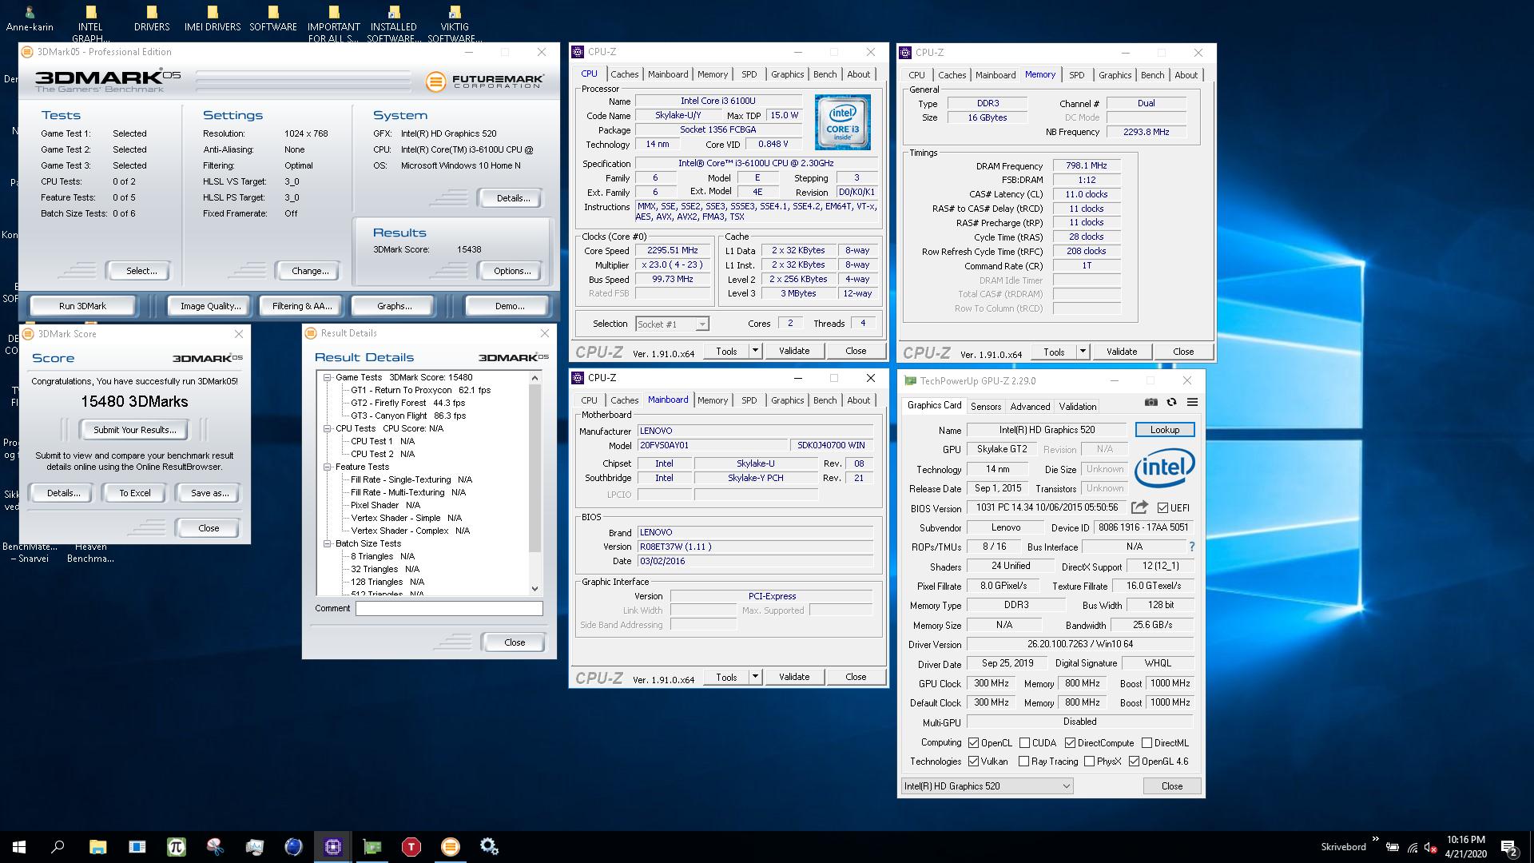Click the Bus Interface question mark icon
The image size is (1534, 863).
(1191, 547)
